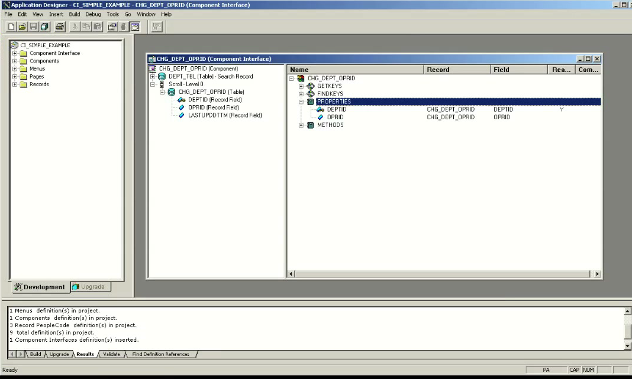Viewport: 632px width, 379px height.
Task: Click the METHODS node icon
Action: point(310,125)
